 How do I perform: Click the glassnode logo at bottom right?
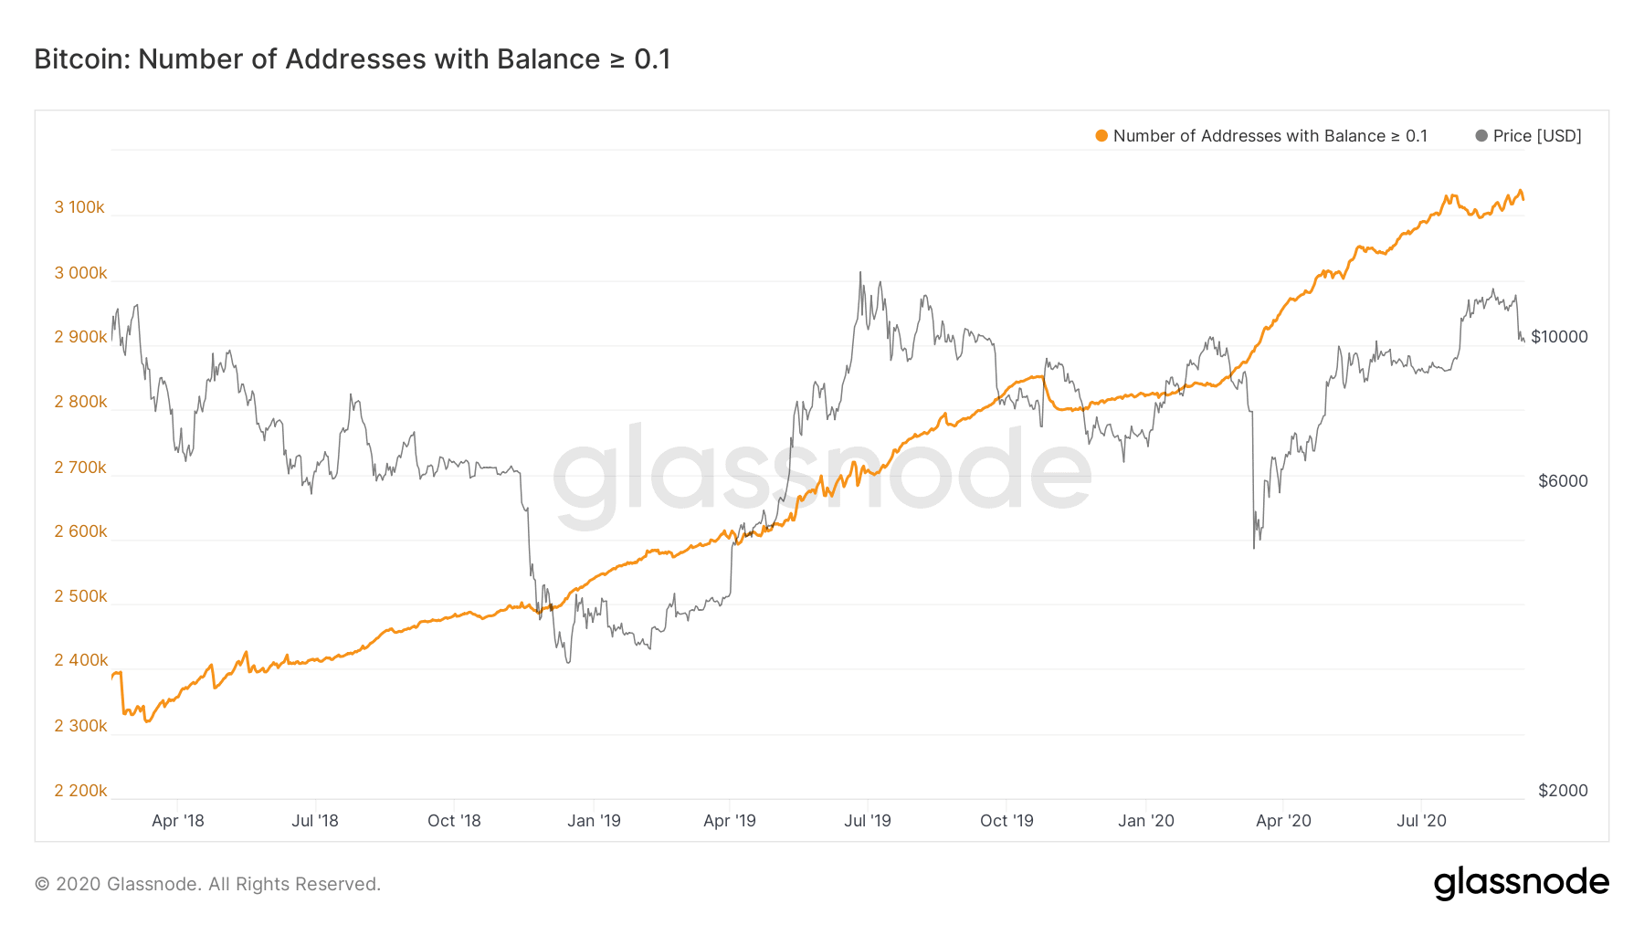tap(1522, 883)
